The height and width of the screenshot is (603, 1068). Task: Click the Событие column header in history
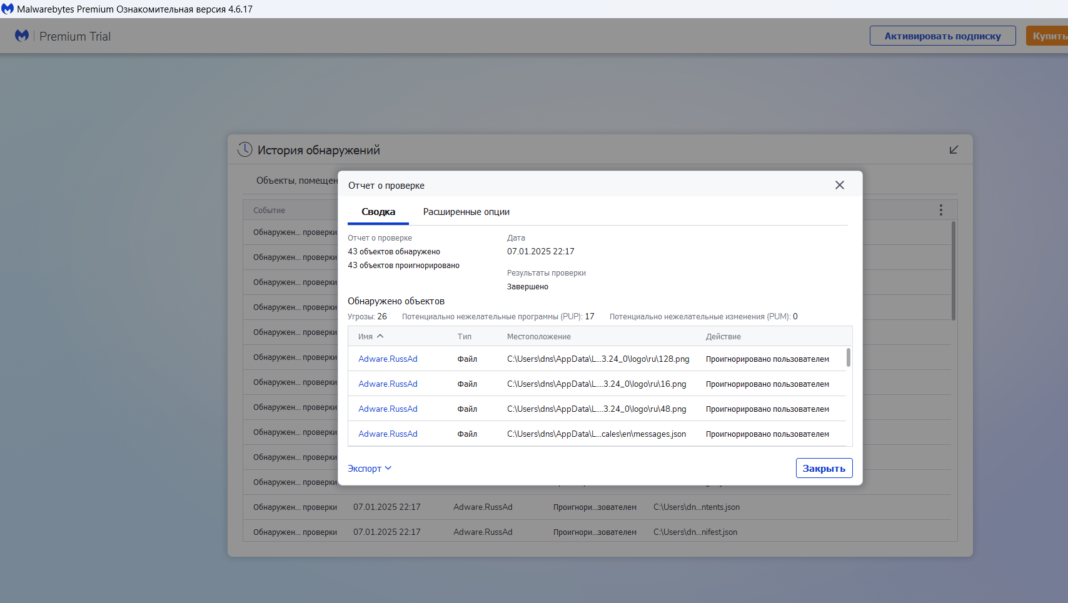(269, 211)
